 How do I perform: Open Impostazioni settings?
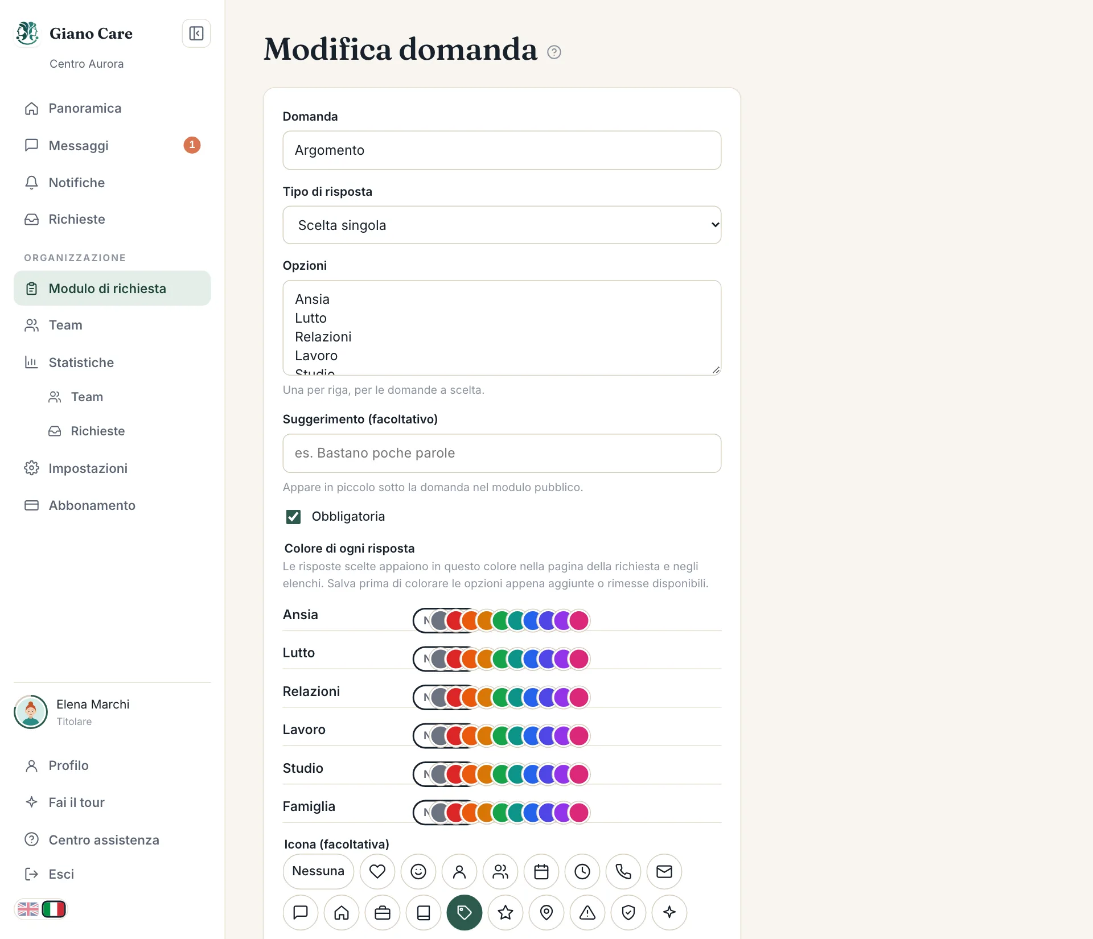tap(112, 468)
